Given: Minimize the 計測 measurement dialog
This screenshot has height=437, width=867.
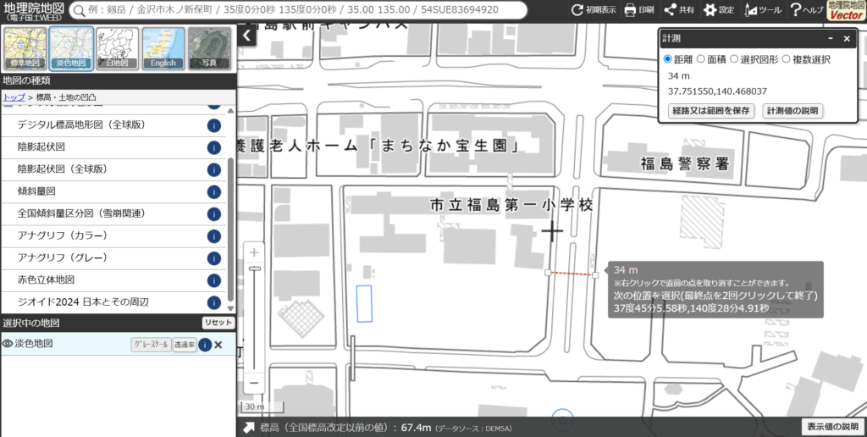Looking at the screenshot, I should pos(831,38).
